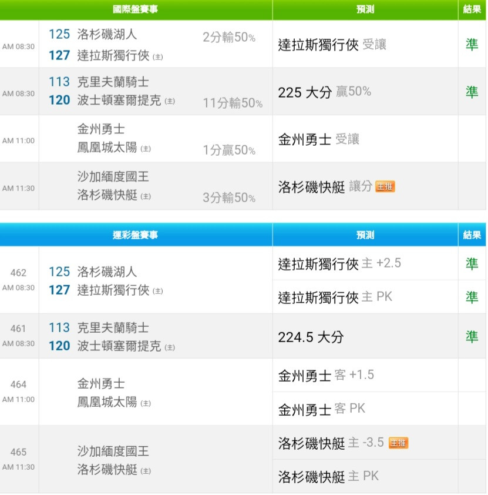488x495 pixels.
Task: Click the 主推 badge next to 洛杉磯快艇 主 -3.5
Action: click(x=399, y=443)
